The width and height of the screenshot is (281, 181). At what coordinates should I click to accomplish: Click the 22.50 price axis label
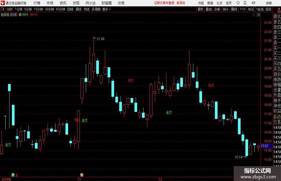click(268, 23)
